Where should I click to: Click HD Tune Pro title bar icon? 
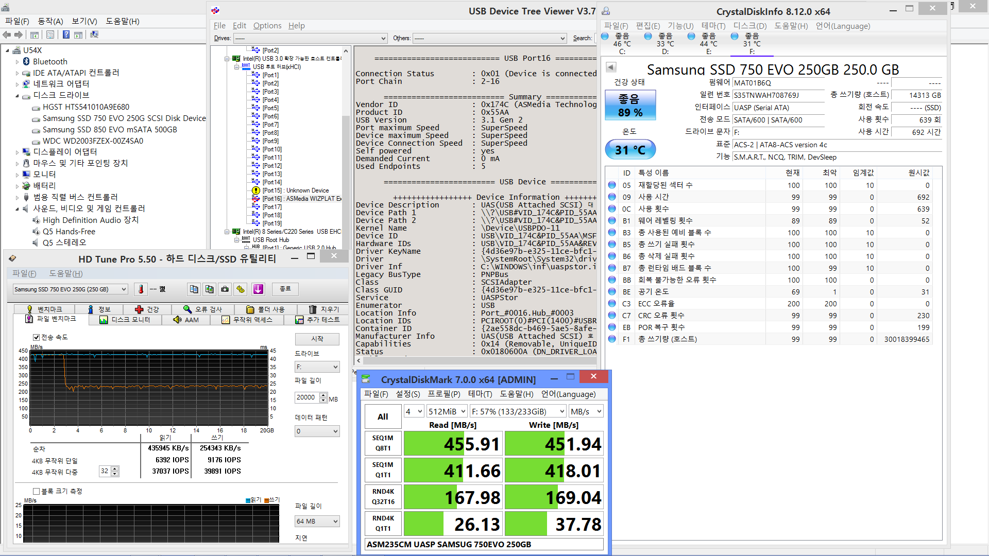pos(12,258)
